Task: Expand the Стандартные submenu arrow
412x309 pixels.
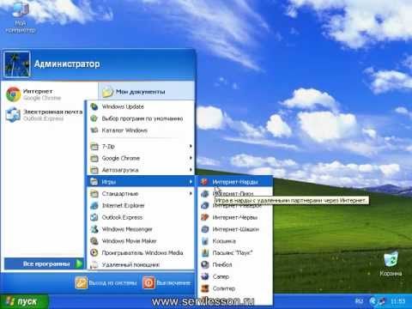Action: (x=191, y=194)
